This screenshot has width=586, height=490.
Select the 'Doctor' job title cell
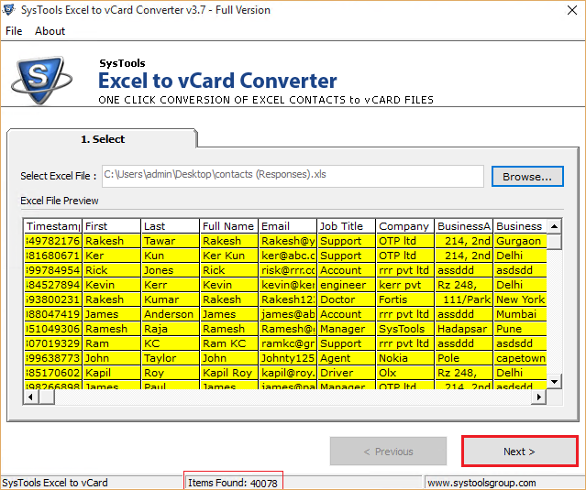pyautogui.click(x=346, y=299)
